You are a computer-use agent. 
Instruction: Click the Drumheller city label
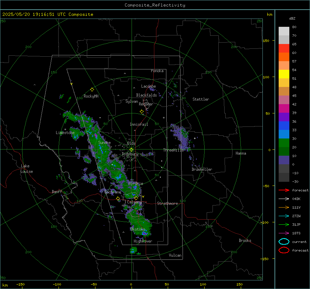click(202, 169)
